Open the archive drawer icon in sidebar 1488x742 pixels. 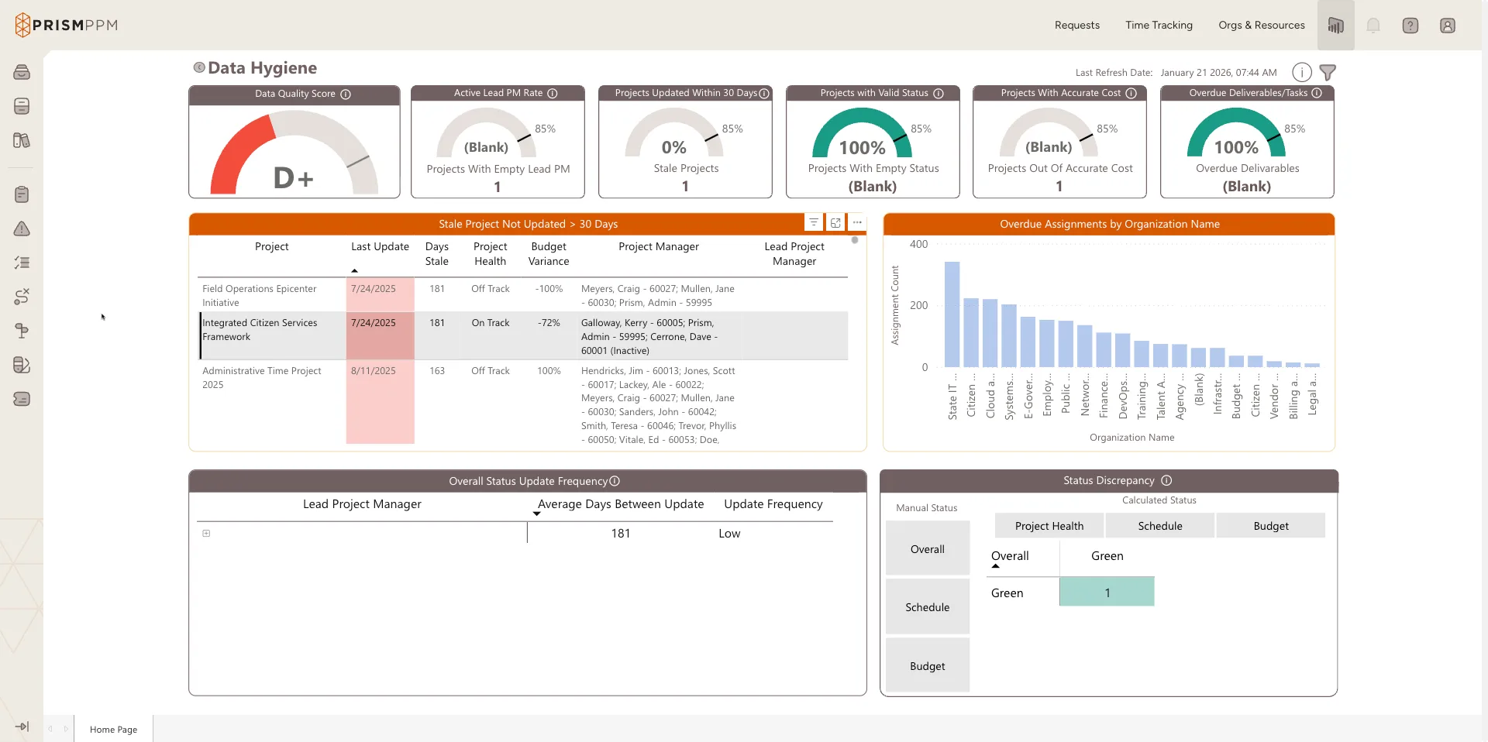coord(22,106)
